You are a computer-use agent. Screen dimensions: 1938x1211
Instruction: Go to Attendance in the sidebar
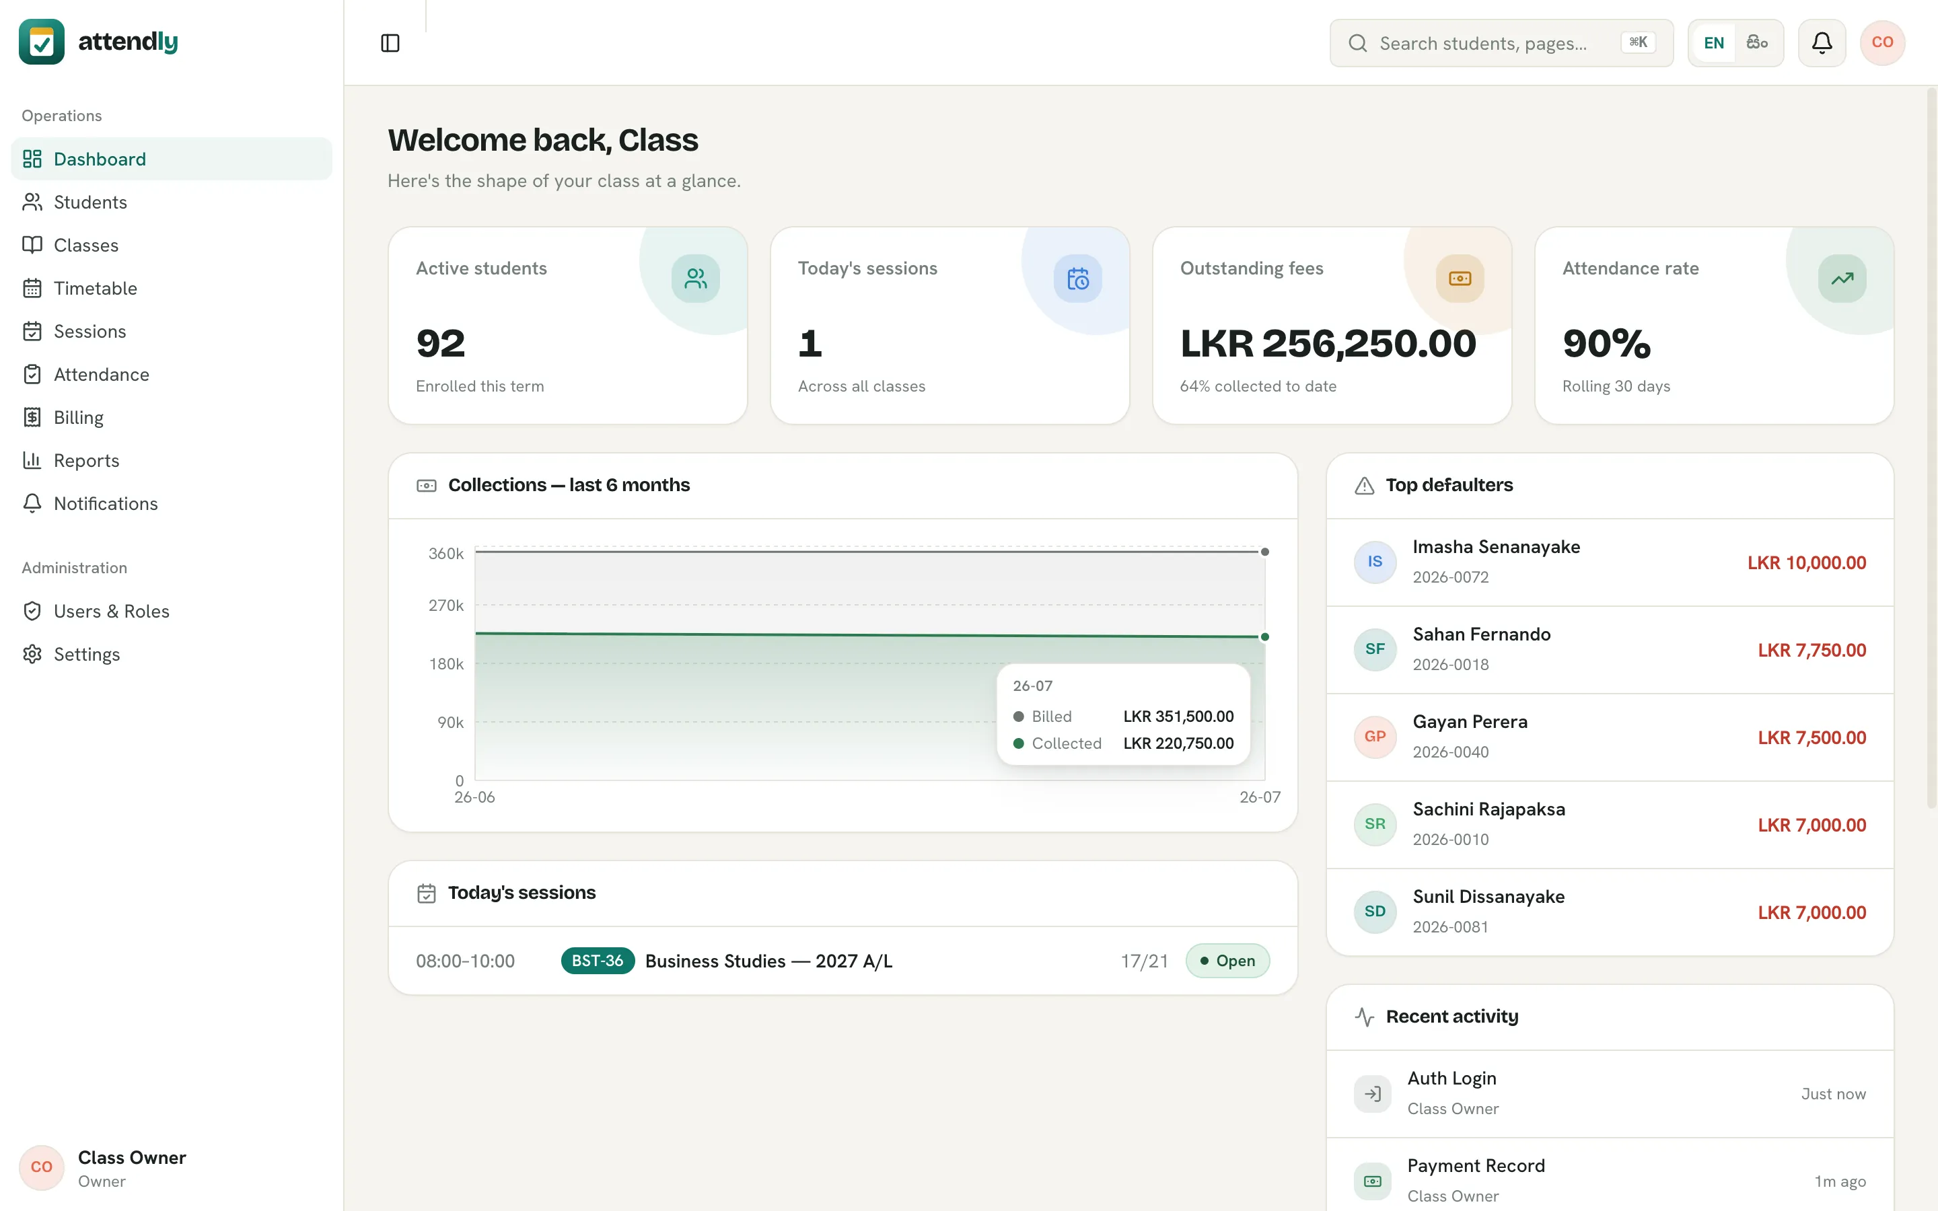[x=172, y=375]
